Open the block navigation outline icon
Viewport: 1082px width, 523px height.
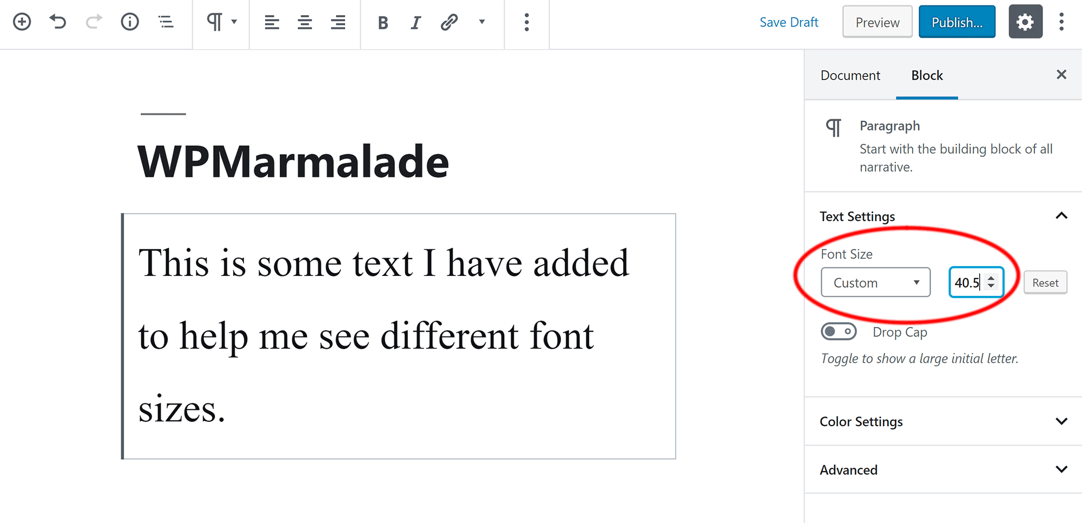pos(166,22)
